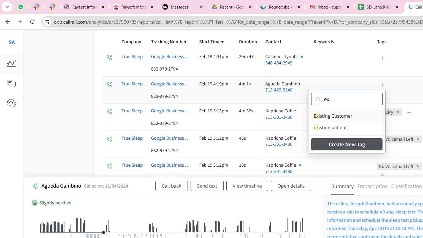Open True Sleep company link in first row
This screenshot has height=238, width=423.
point(132,56)
